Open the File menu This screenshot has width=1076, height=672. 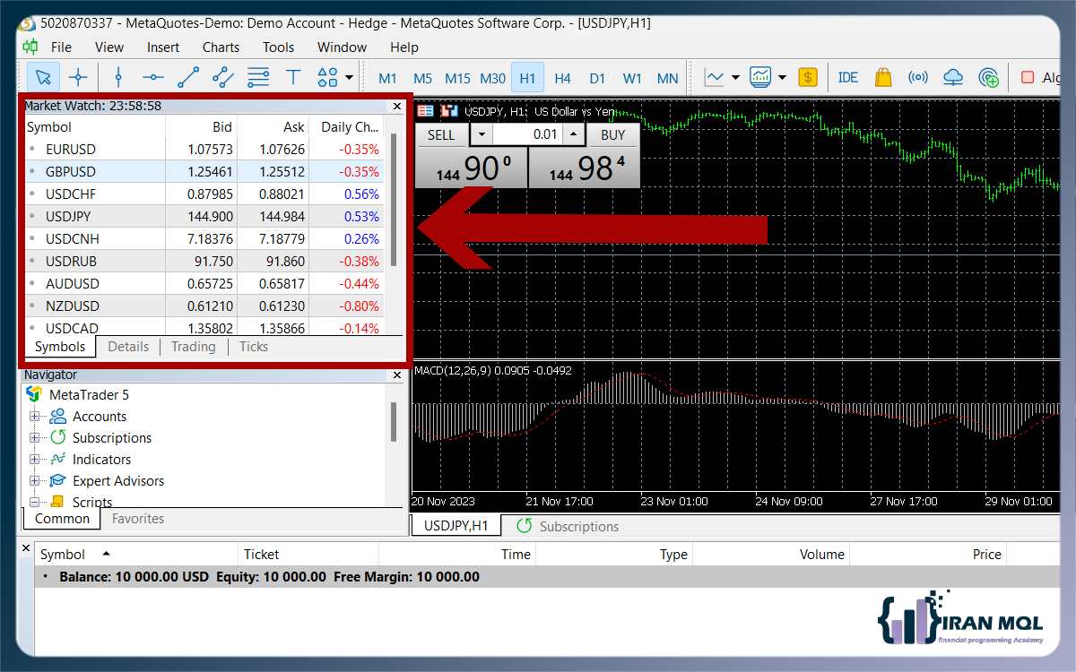click(x=61, y=47)
